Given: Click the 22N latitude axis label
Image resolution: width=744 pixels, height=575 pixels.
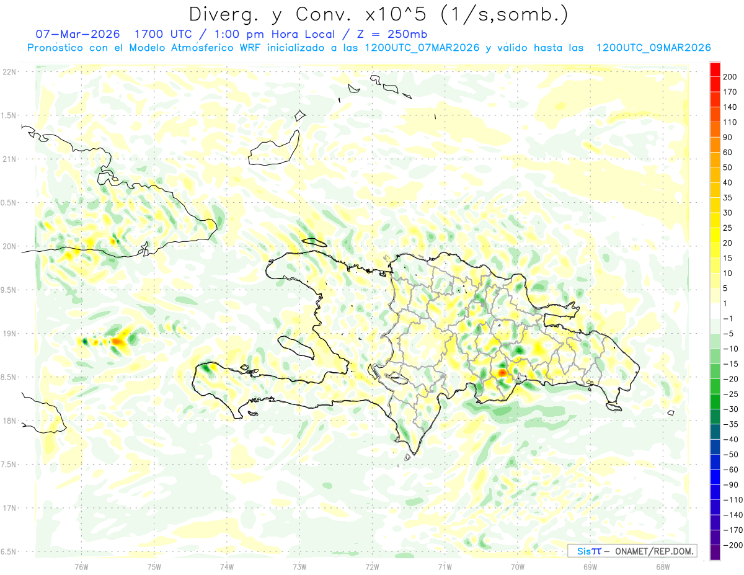Looking at the screenshot, I should click(x=9, y=72).
